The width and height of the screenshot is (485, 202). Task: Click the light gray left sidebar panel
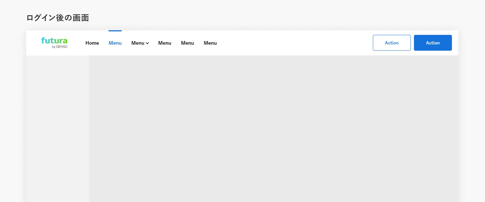(x=58, y=126)
